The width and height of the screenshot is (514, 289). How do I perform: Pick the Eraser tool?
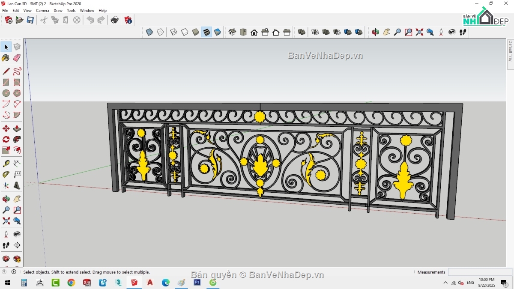pos(17,58)
